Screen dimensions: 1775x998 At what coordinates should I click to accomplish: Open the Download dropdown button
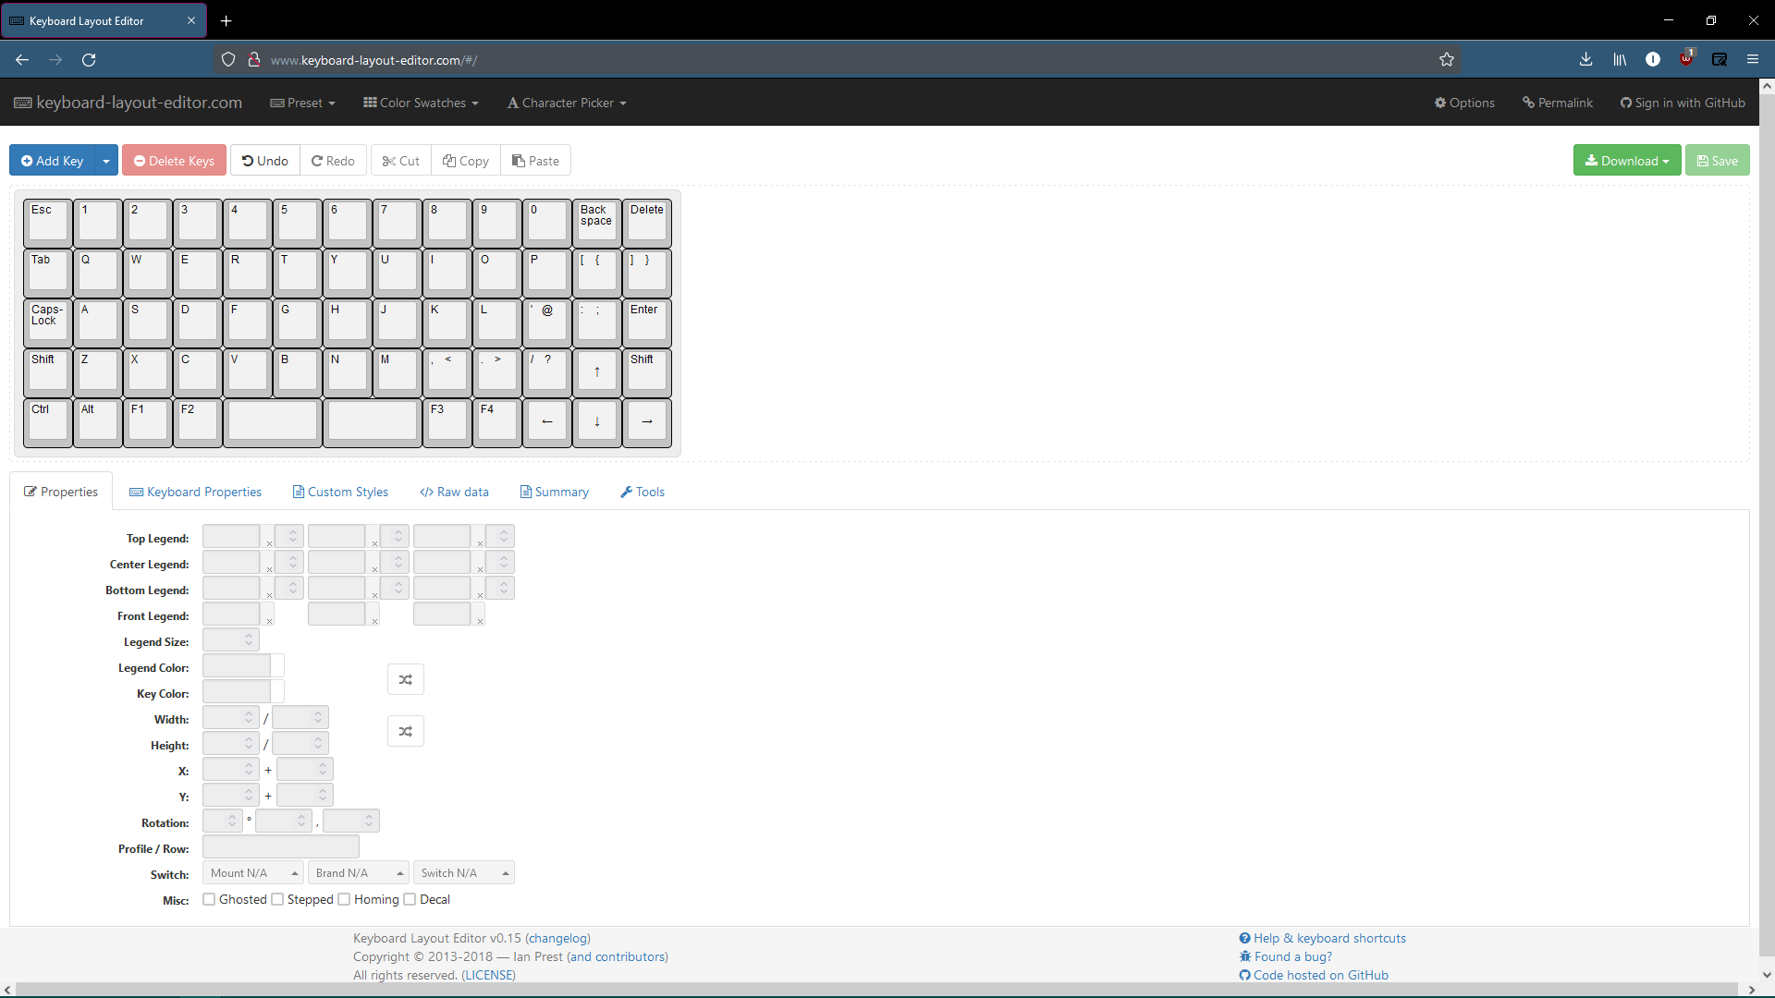(1627, 161)
